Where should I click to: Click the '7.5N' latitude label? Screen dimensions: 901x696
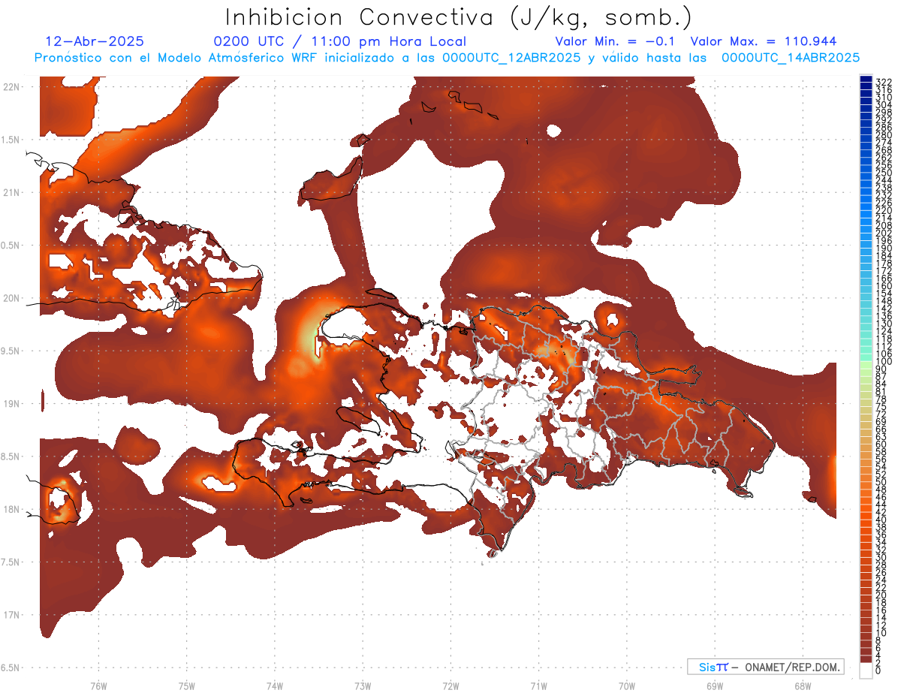pos(11,562)
